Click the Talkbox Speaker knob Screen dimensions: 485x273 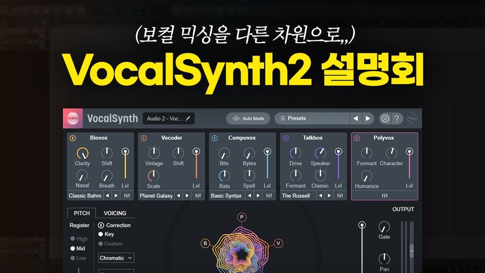tap(320, 153)
